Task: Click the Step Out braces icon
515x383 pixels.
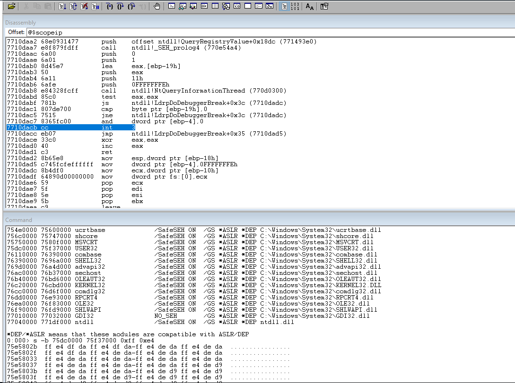Action: (x=131, y=7)
